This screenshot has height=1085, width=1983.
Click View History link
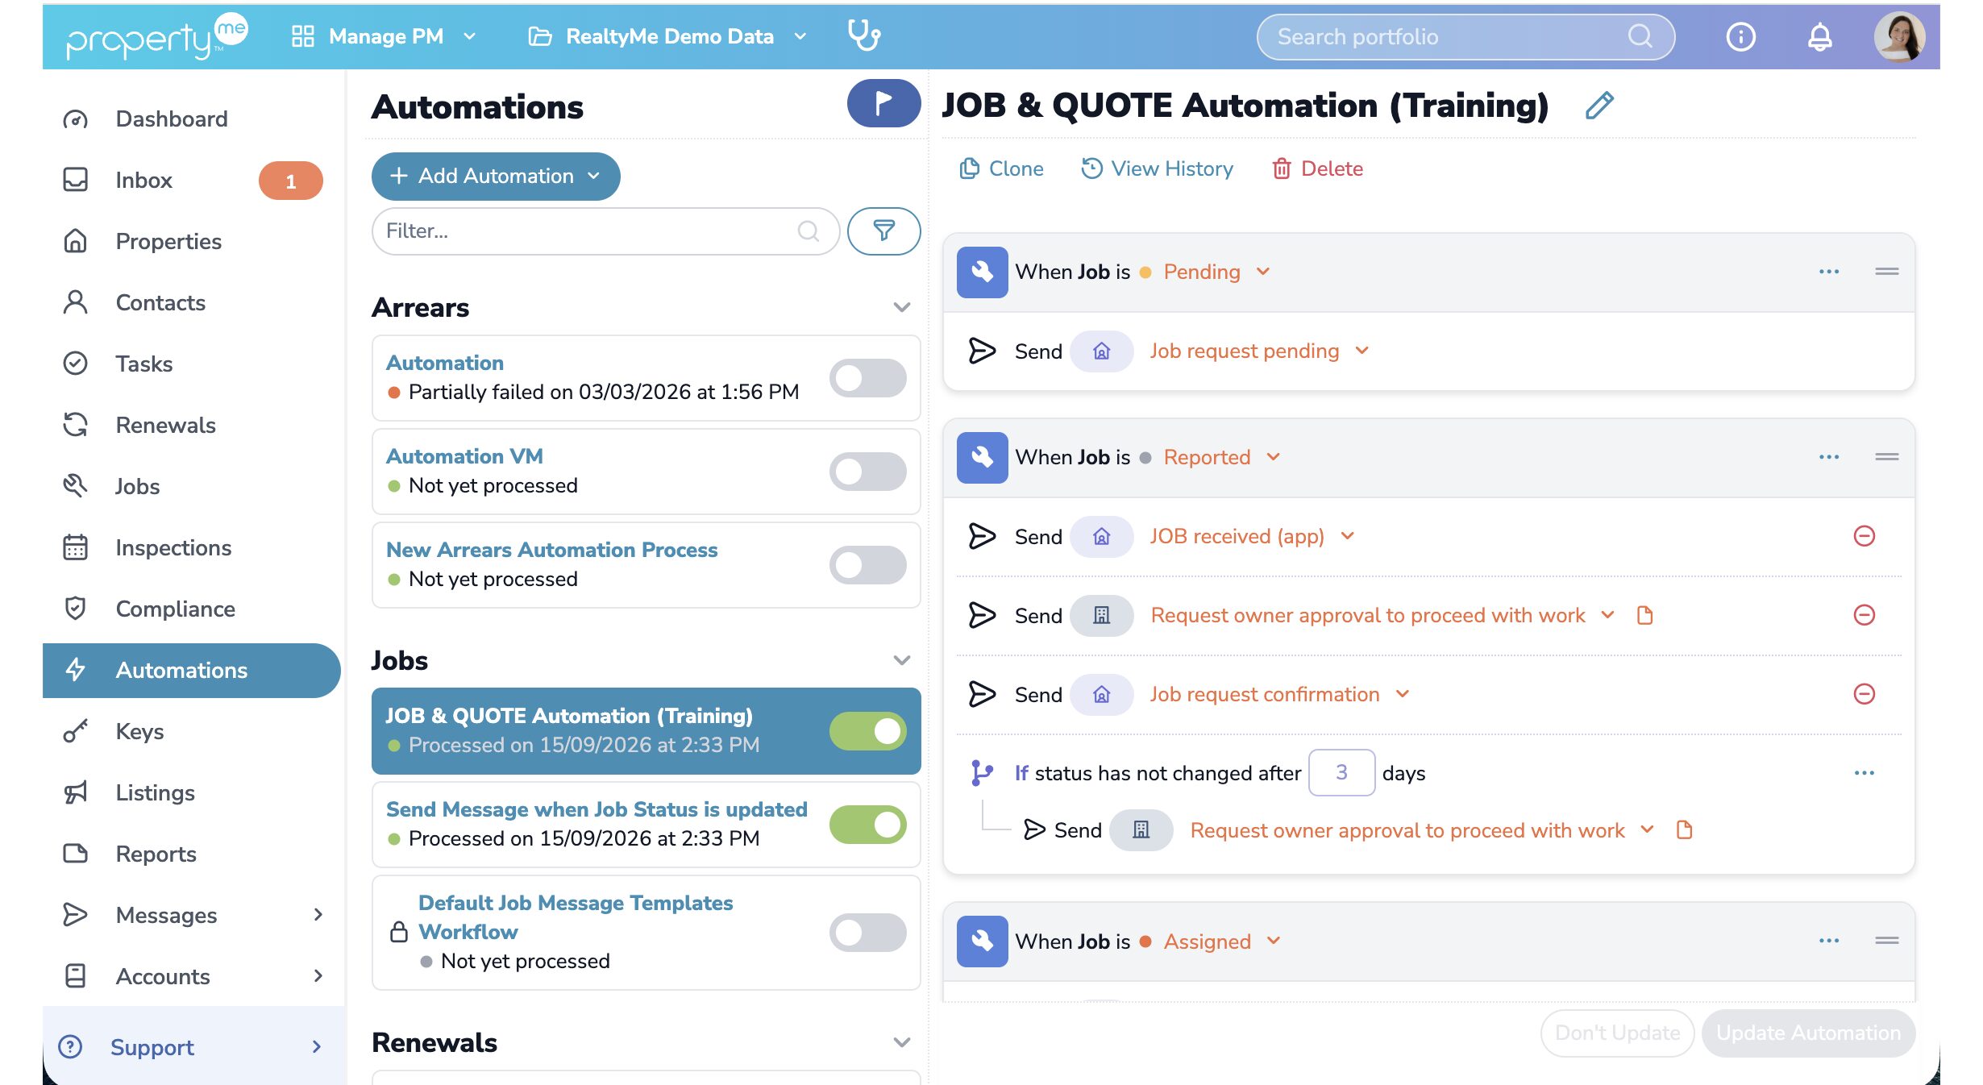pos(1158,168)
